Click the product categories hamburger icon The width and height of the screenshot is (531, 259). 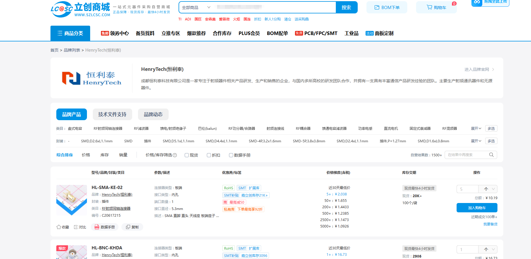pos(60,33)
